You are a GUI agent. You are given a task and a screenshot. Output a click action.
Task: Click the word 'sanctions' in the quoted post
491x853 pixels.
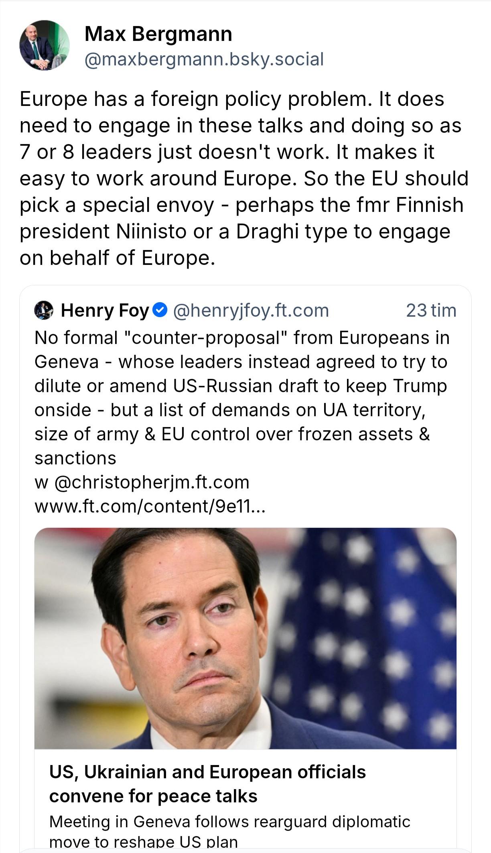(75, 458)
